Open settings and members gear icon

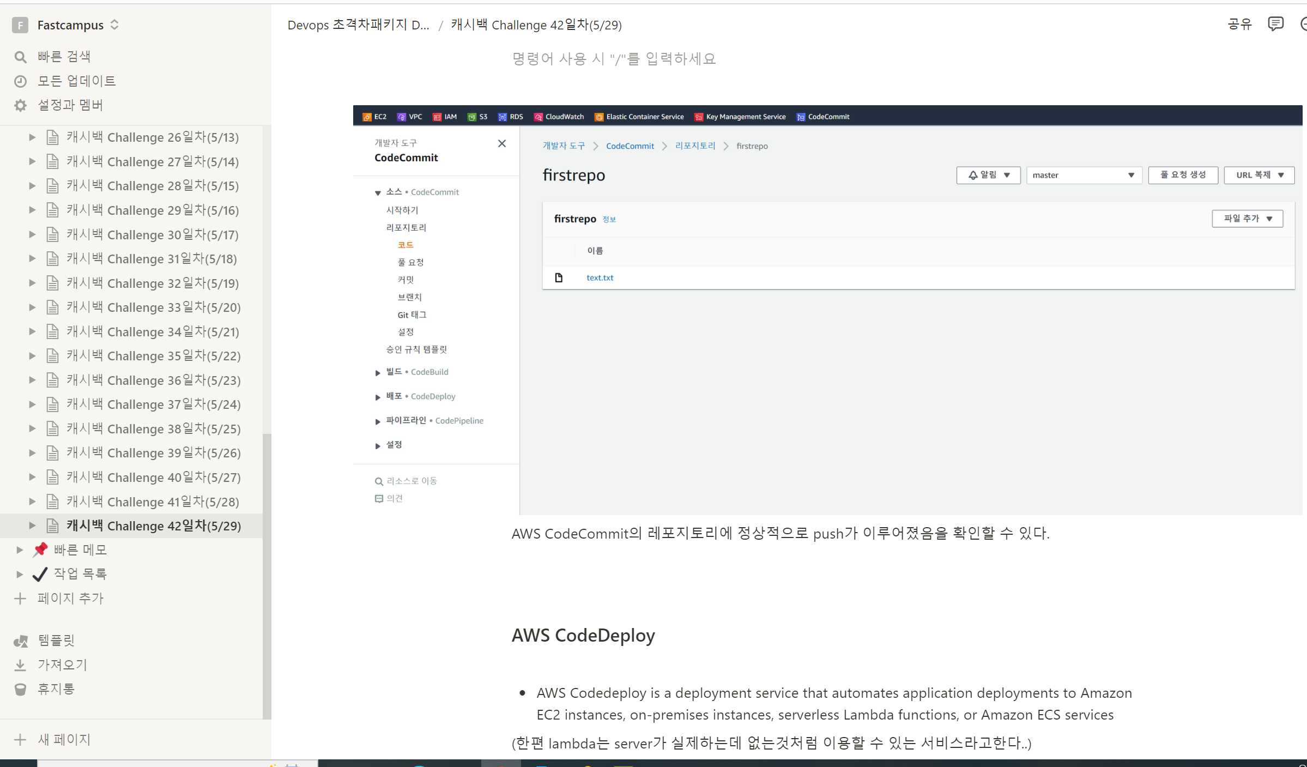click(20, 105)
